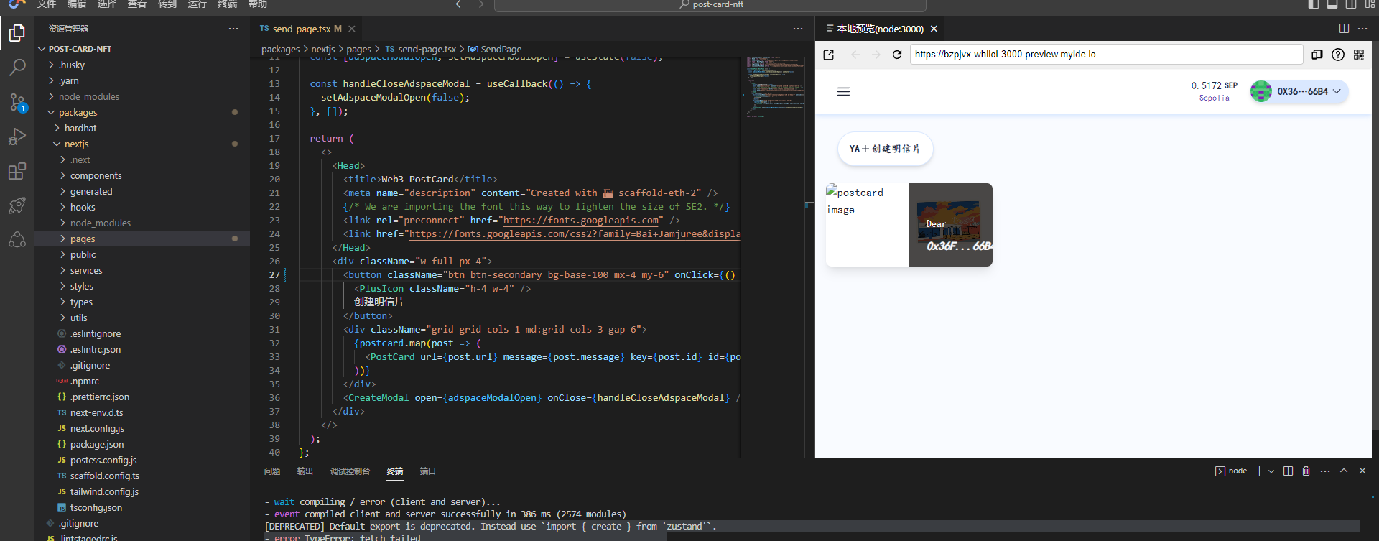Open the Explorer view in activity bar
This screenshot has width=1379, height=541.
17,33
